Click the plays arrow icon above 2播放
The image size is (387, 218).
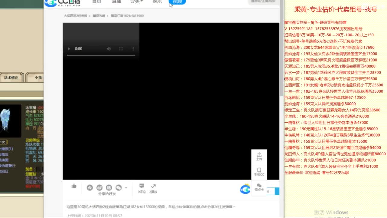pos(153,186)
